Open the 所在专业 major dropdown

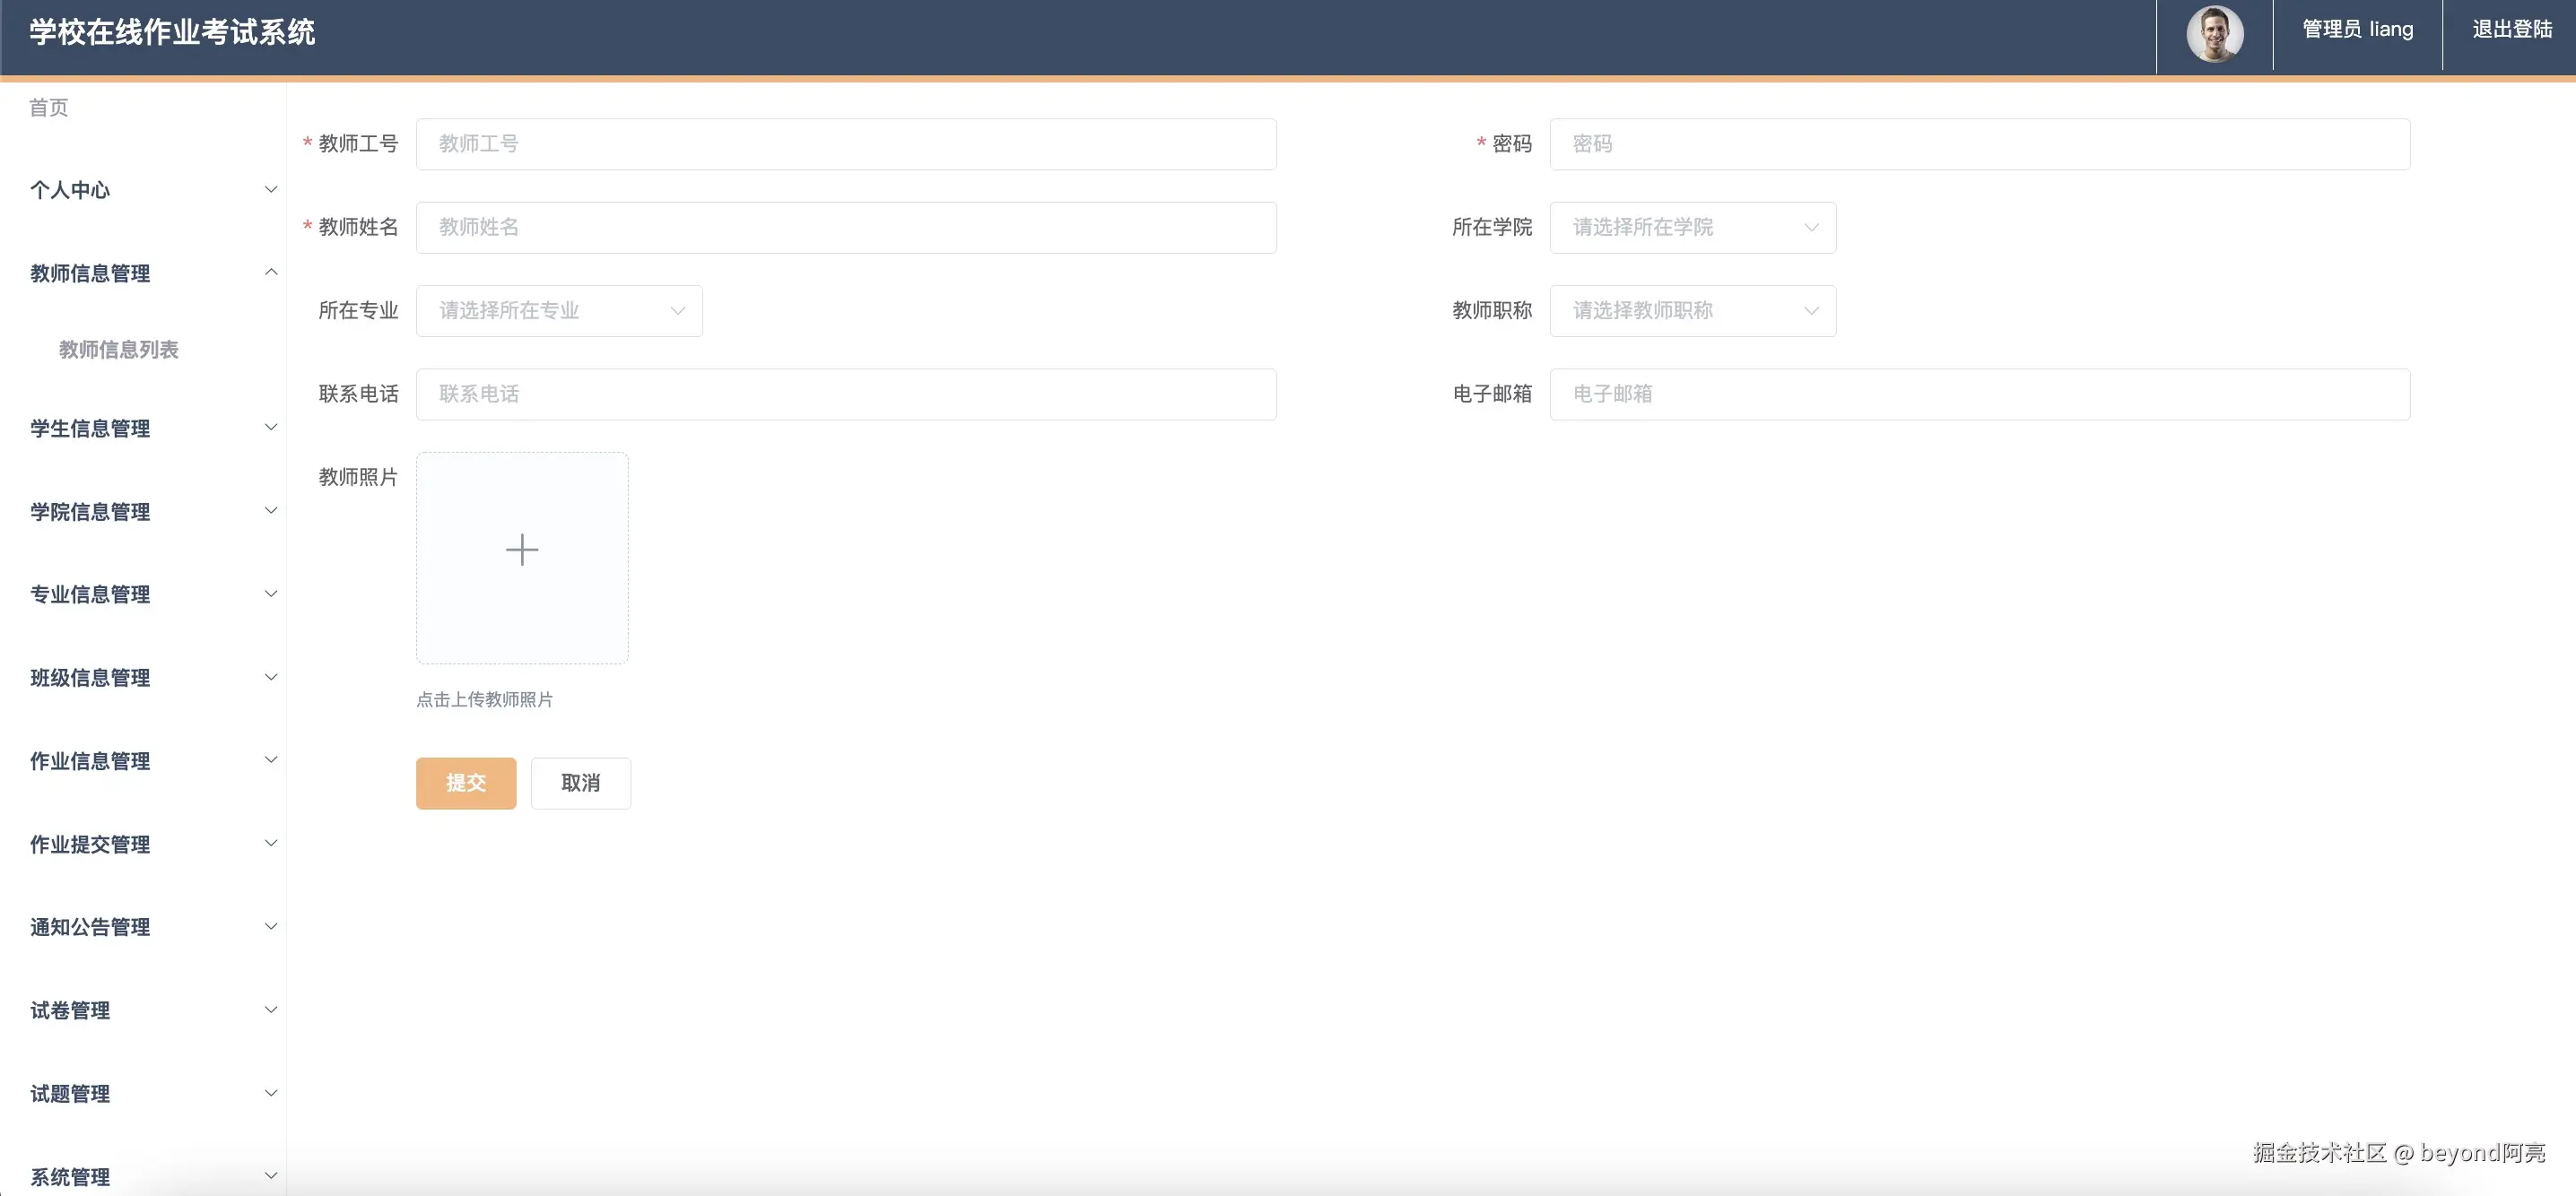[557, 311]
